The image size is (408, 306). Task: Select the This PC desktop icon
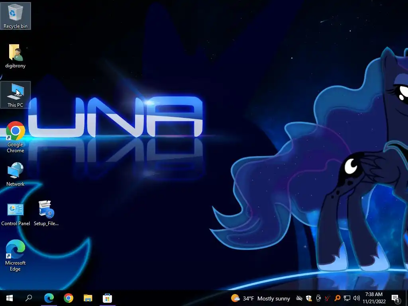(16, 95)
